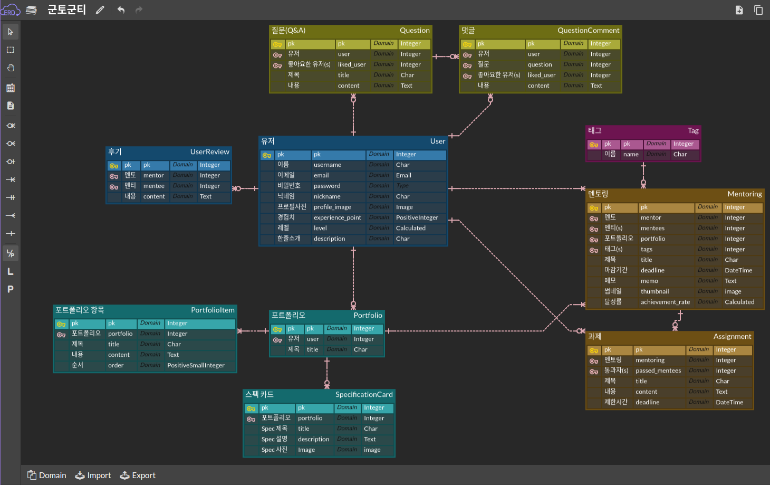The height and width of the screenshot is (485, 770).
Task: Open the Domain panel
Action: pyautogui.click(x=47, y=476)
